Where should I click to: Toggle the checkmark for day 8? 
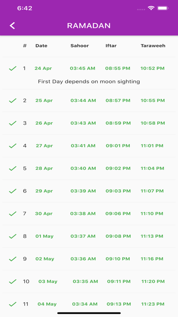13,236
